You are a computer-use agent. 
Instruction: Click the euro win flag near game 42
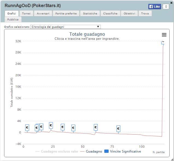coord(73,128)
